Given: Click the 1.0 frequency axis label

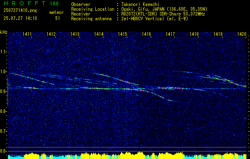Looking at the screenshot, I should [x=3, y=72].
